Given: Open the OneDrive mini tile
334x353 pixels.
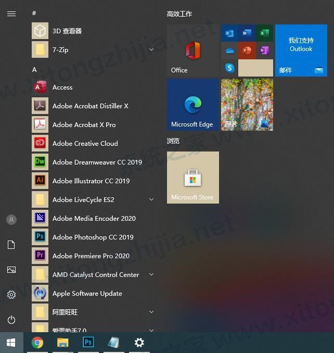Looking at the screenshot, I should click(x=229, y=51).
